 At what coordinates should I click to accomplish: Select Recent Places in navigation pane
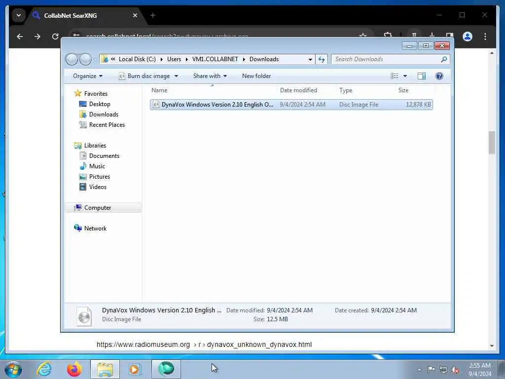107,125
